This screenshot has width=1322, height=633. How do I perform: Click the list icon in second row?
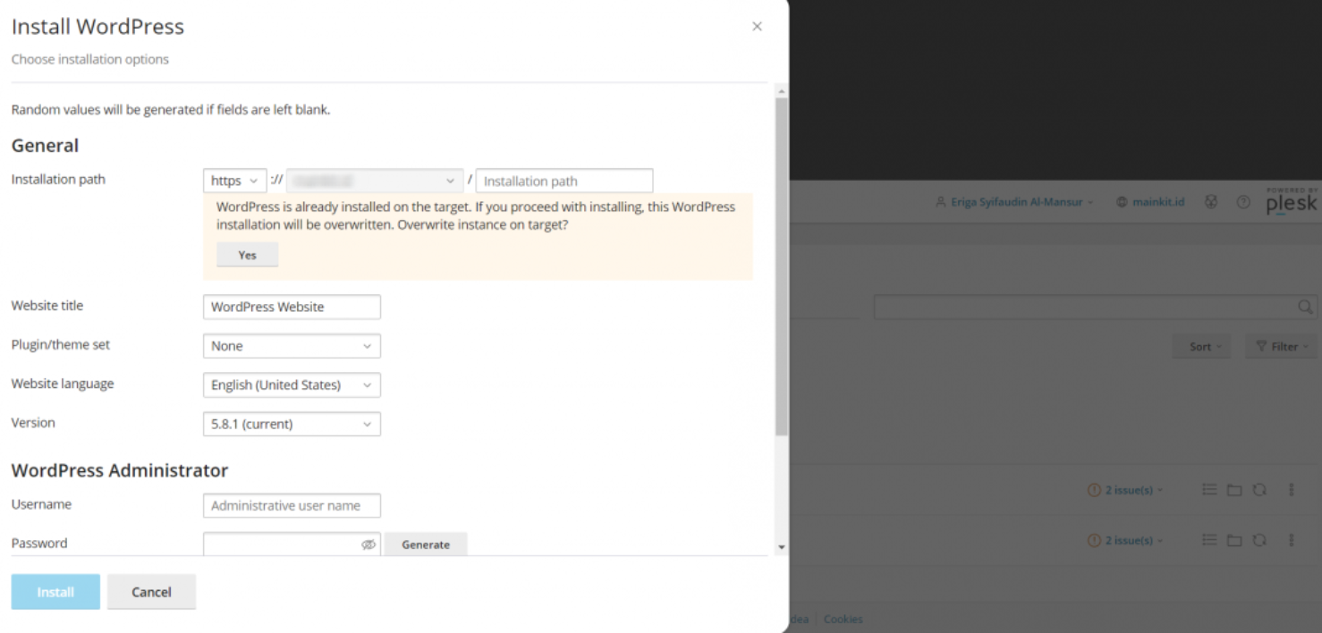point(1209,540)
